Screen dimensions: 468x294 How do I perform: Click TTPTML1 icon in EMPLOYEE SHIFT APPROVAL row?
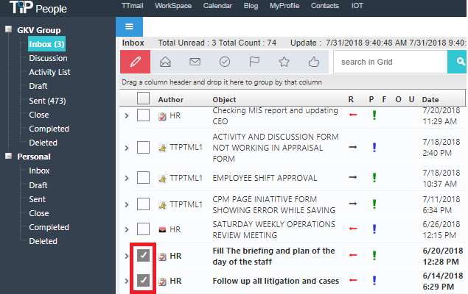[x=162, y=179]
